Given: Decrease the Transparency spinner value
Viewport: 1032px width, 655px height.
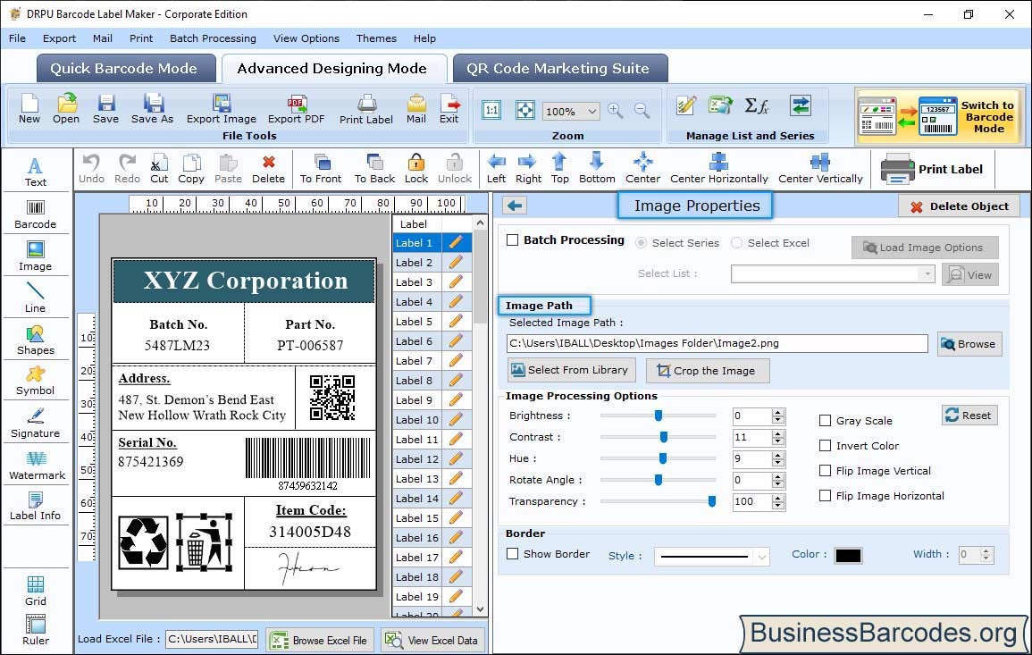Looking at the screenshot, I should (x=778, y=506).
